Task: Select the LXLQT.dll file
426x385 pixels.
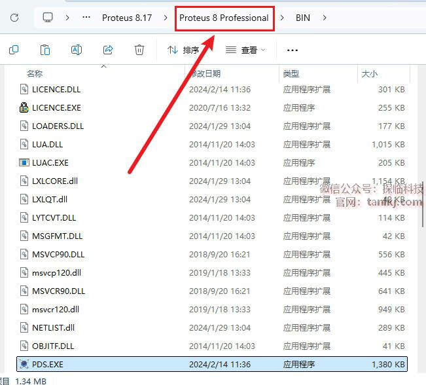Action: tap(212, 199)
